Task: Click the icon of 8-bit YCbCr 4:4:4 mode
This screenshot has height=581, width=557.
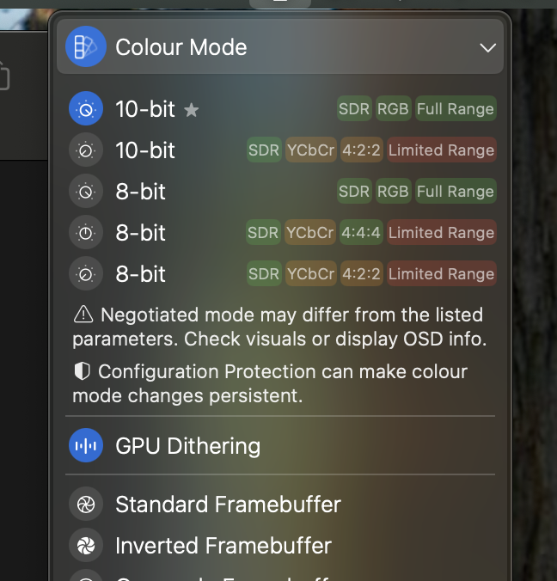Action: pos(86,233)
